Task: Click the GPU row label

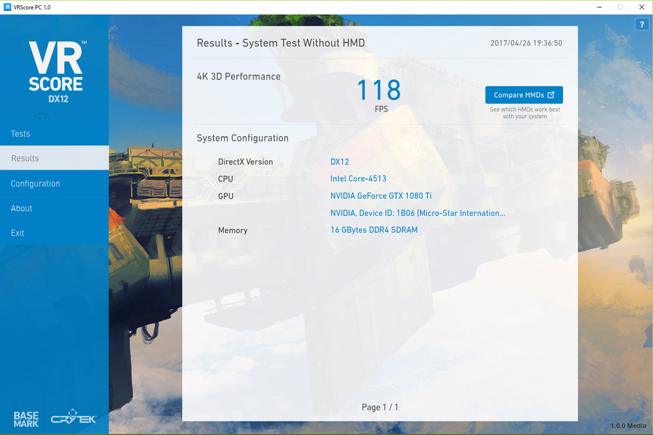Action: point(225,196)
